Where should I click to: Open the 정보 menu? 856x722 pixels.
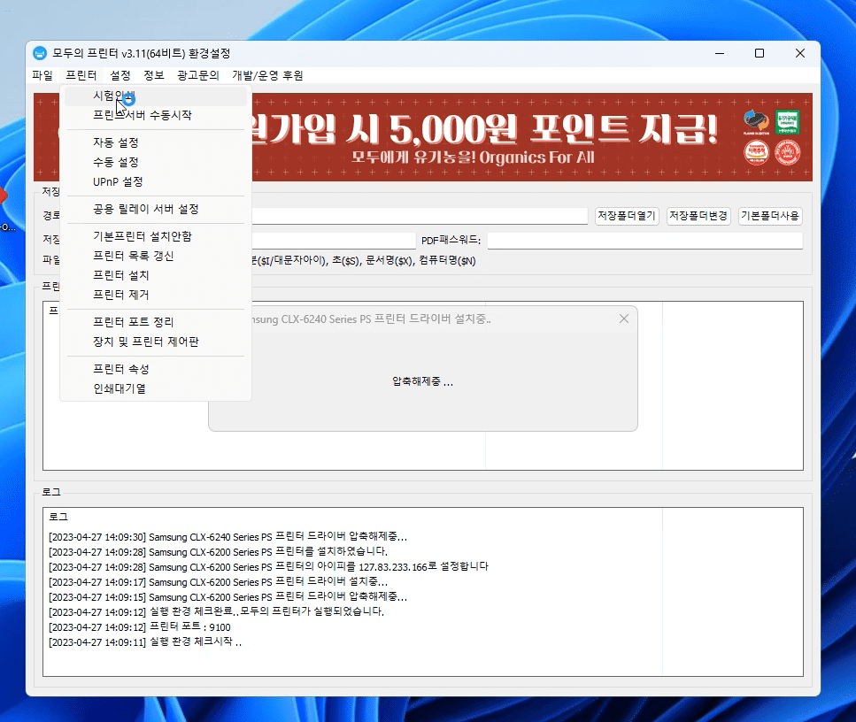click(154, 75)
